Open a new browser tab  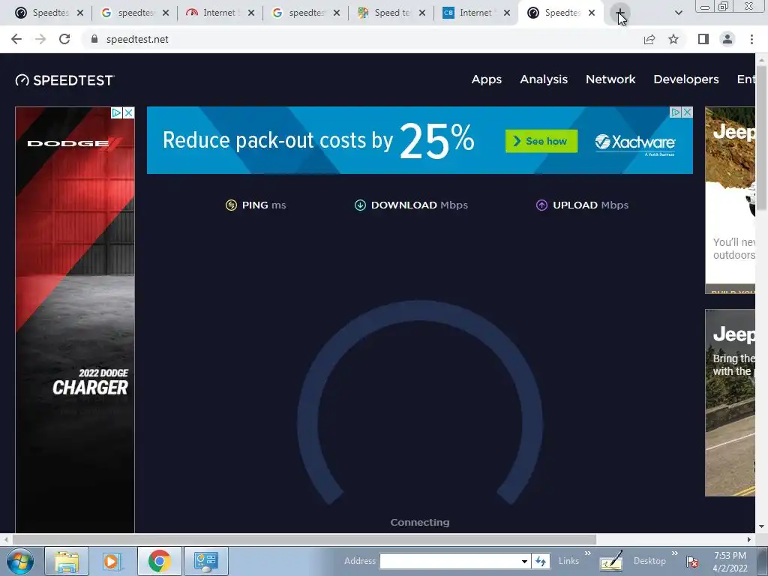point(619,13)
